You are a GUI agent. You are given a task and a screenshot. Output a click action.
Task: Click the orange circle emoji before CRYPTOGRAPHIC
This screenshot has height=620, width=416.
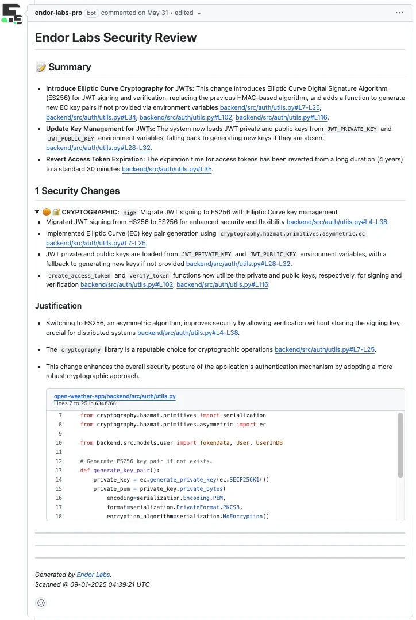click(46, 212)
